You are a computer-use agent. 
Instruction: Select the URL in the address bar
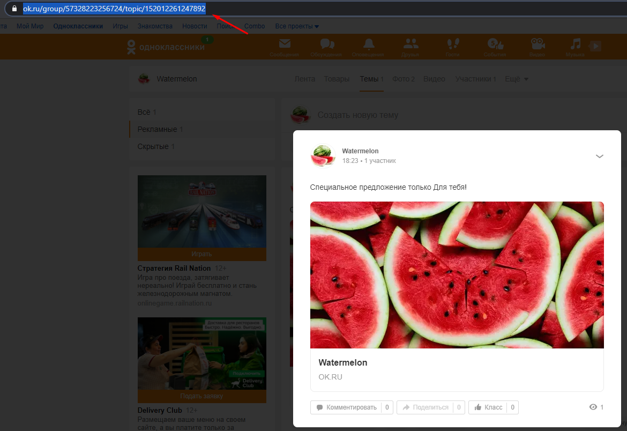114,9
